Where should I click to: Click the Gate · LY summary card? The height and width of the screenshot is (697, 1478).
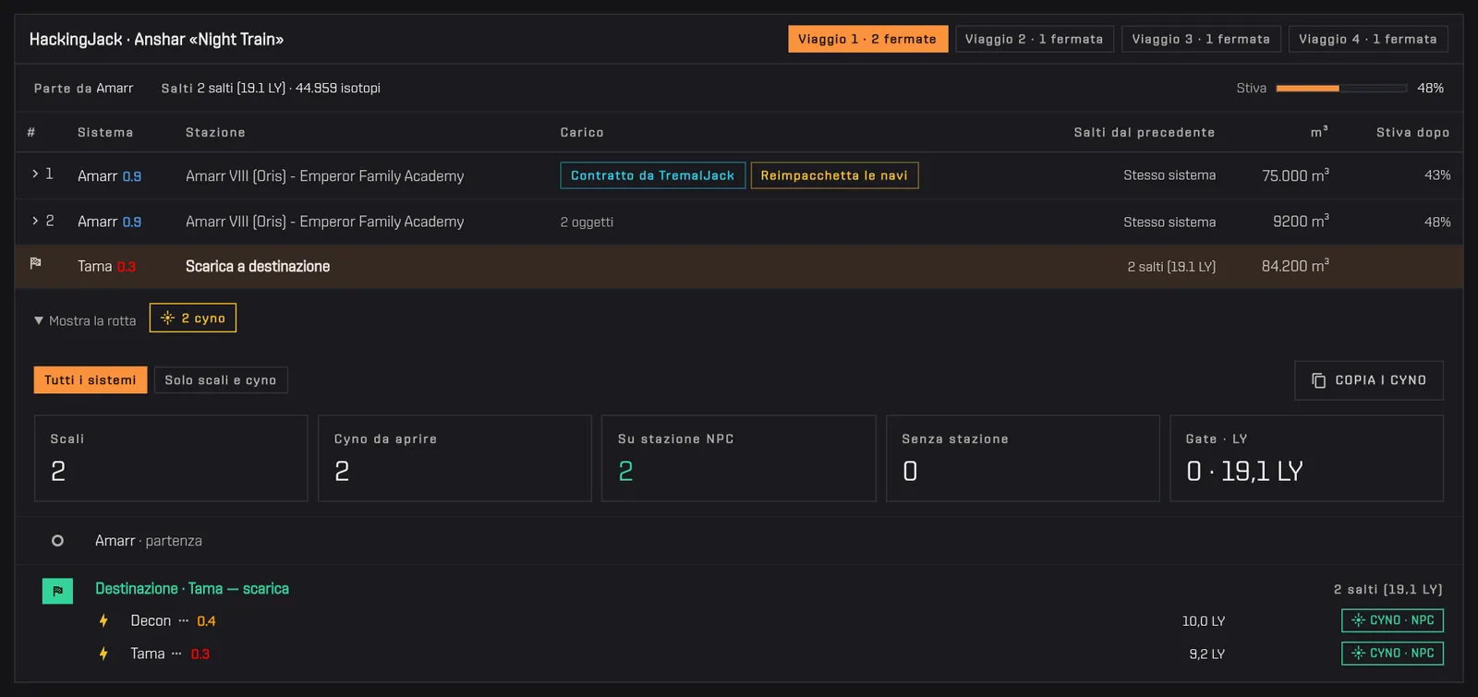1306,459
